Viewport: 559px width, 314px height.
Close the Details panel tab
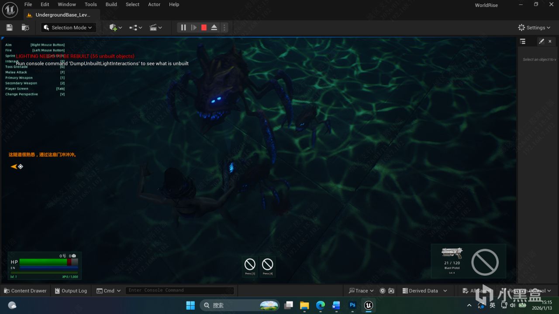point(550,41)
